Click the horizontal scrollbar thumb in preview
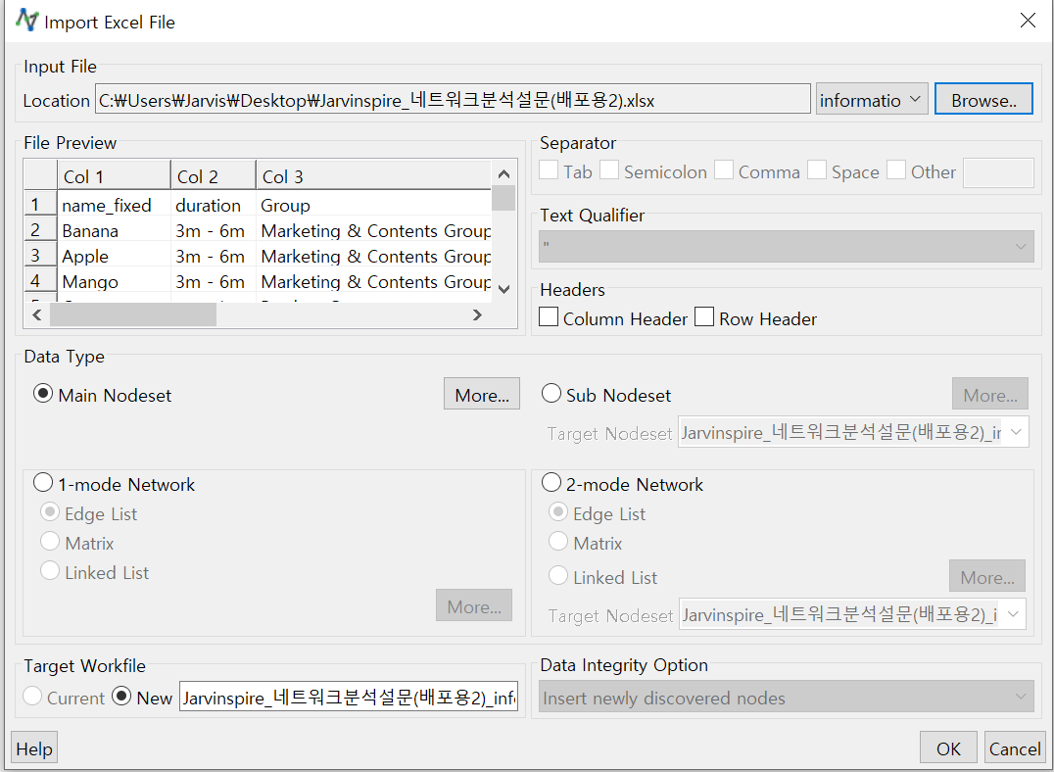Screen dimensions: 1054x772 tap(133, 314)
